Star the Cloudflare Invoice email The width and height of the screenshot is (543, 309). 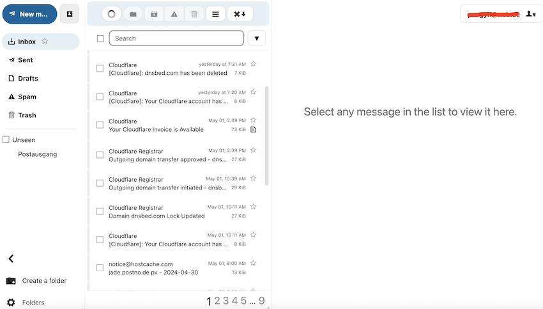click(253, 120)
